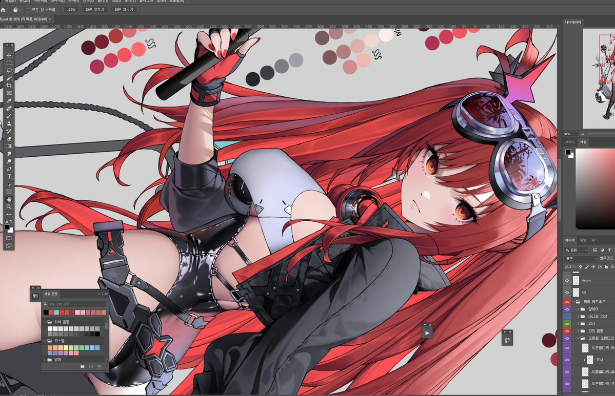Screen dimensions: 615x396
Task: Pick the cyan swatch in recent colors
Action: (56, 312)
